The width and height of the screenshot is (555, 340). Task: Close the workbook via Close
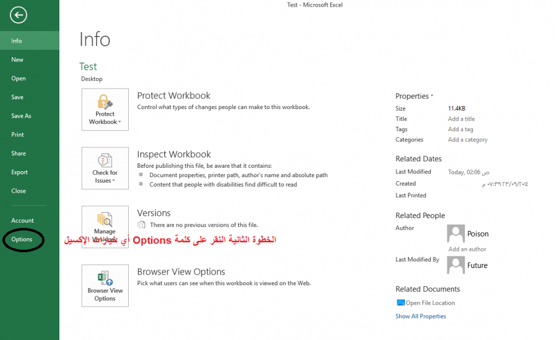pyautogui.click(x=30, y=190)
